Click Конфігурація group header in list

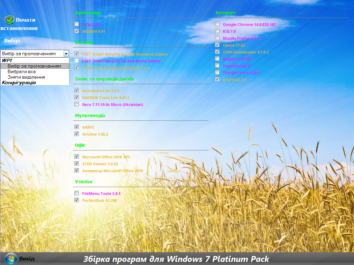coord(19,82)
